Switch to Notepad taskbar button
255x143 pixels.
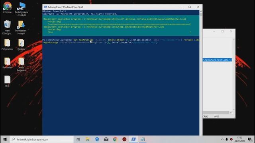pos(143,139)
